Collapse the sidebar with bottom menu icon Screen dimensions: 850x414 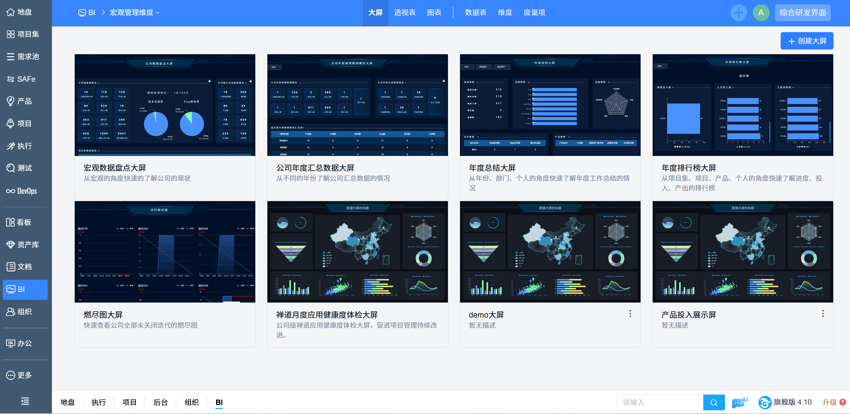(x=25, y=401)
